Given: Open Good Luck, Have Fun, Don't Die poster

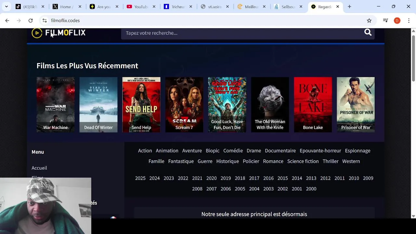Looking at the screenshot, I should (x=227, y=105).
